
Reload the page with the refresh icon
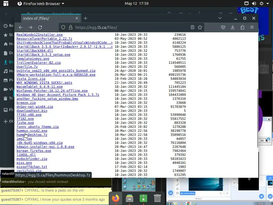tap(40, 27)
